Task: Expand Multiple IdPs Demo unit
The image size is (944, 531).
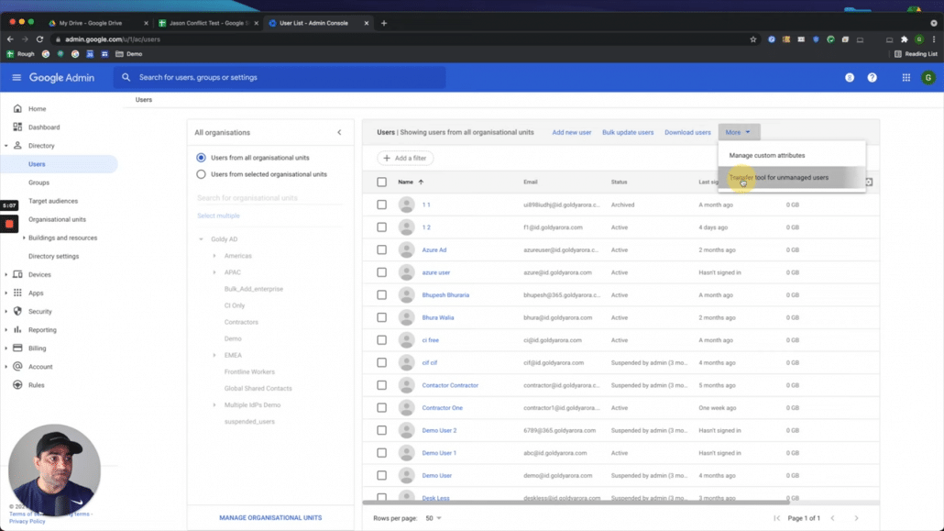Action: pos(214,405)
